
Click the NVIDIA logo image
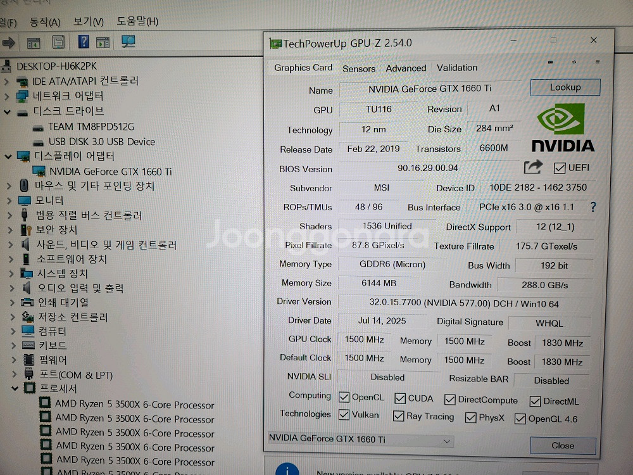pyautogui.click(x=562, y=129)
